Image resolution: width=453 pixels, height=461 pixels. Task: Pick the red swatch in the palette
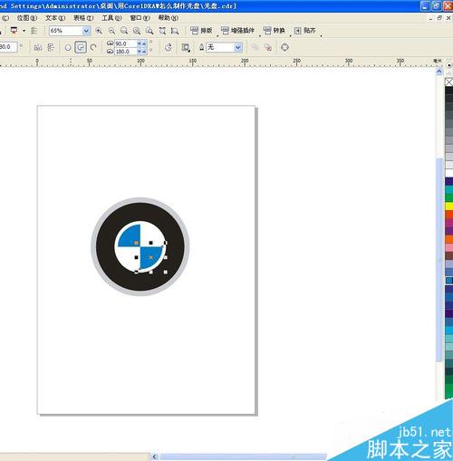448,215
